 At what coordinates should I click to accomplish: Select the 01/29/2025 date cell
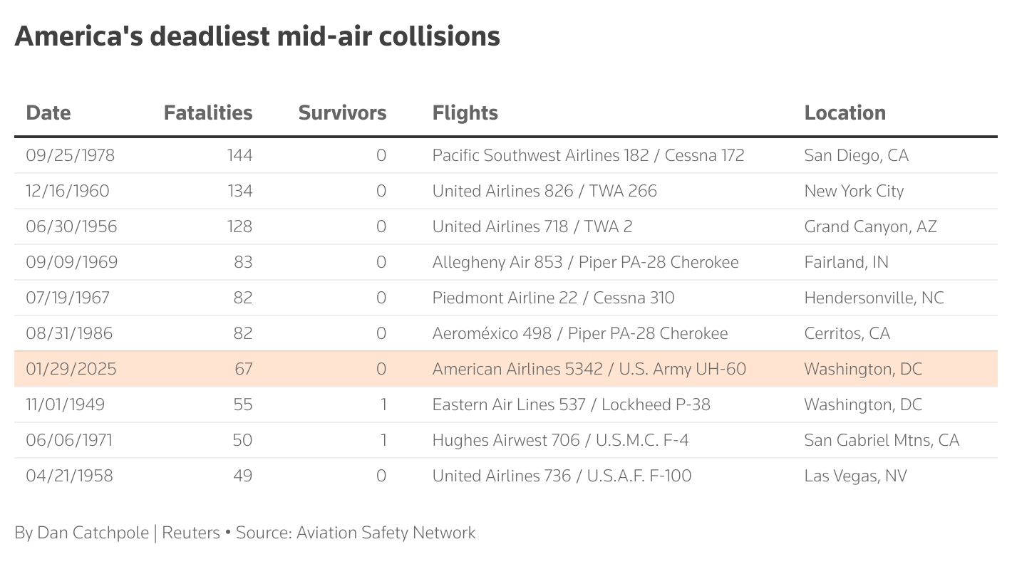point(71,369)
